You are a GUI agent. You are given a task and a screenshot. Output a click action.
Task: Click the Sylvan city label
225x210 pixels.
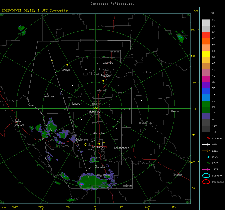click(95, 74)
